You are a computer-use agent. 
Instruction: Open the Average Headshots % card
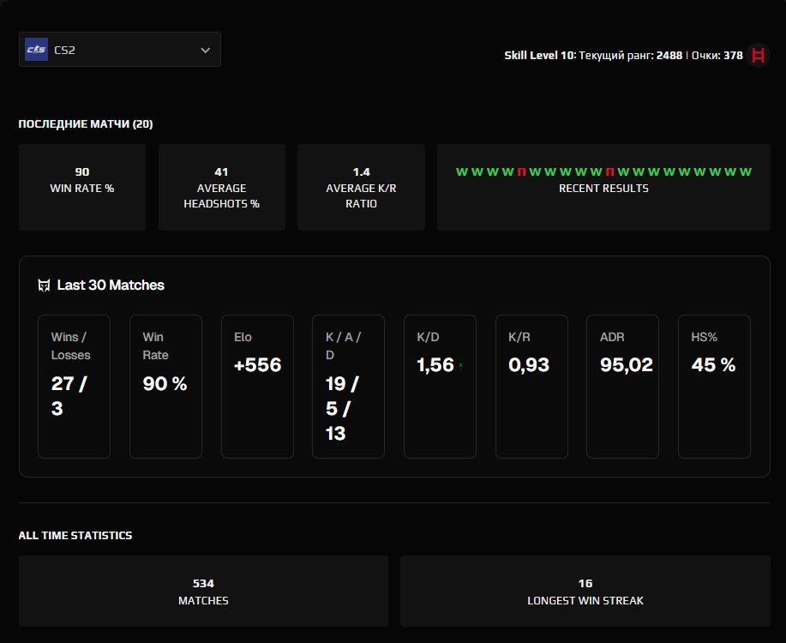(x=221, y=187)
